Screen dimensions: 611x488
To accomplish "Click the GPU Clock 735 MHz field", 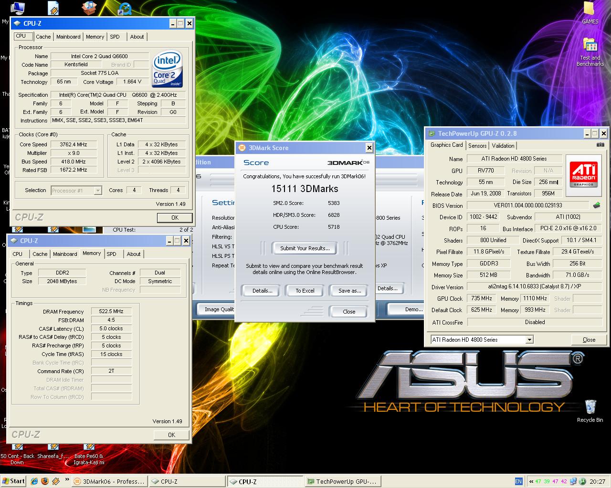I will [481, 298].
